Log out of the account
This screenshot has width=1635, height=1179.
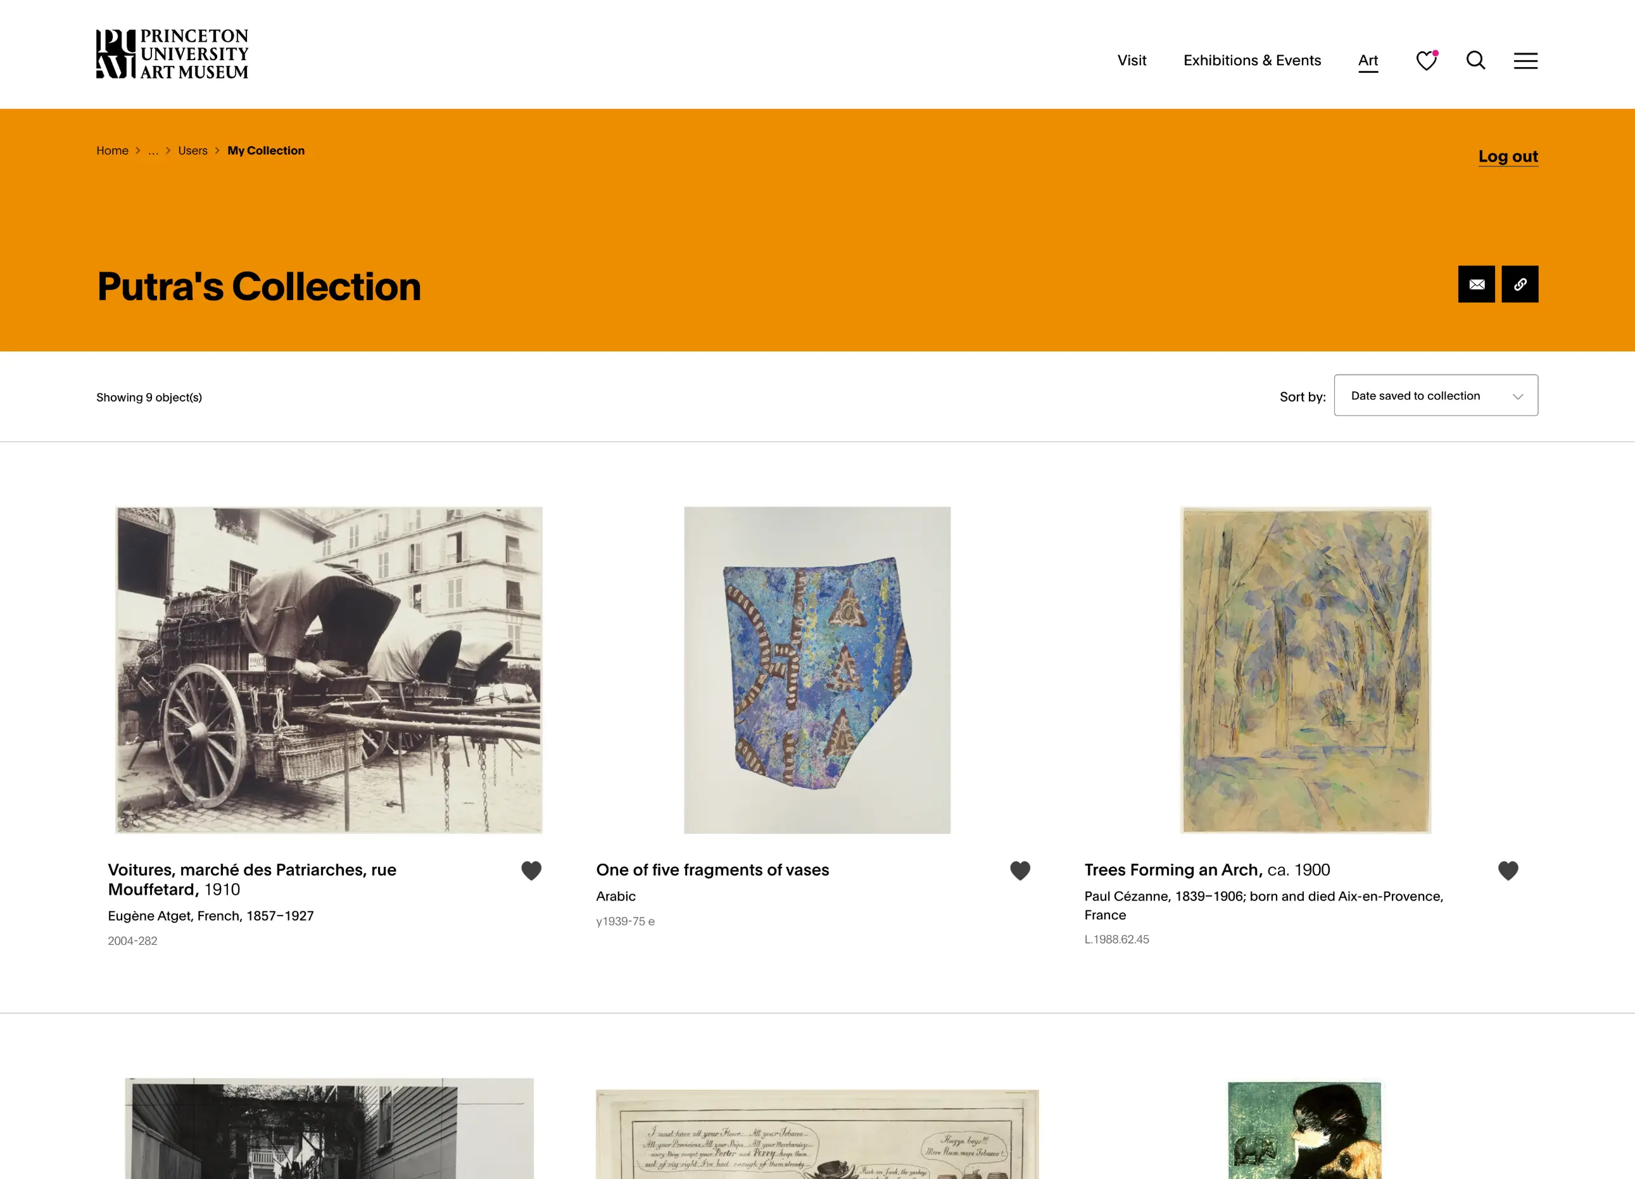1508,156
